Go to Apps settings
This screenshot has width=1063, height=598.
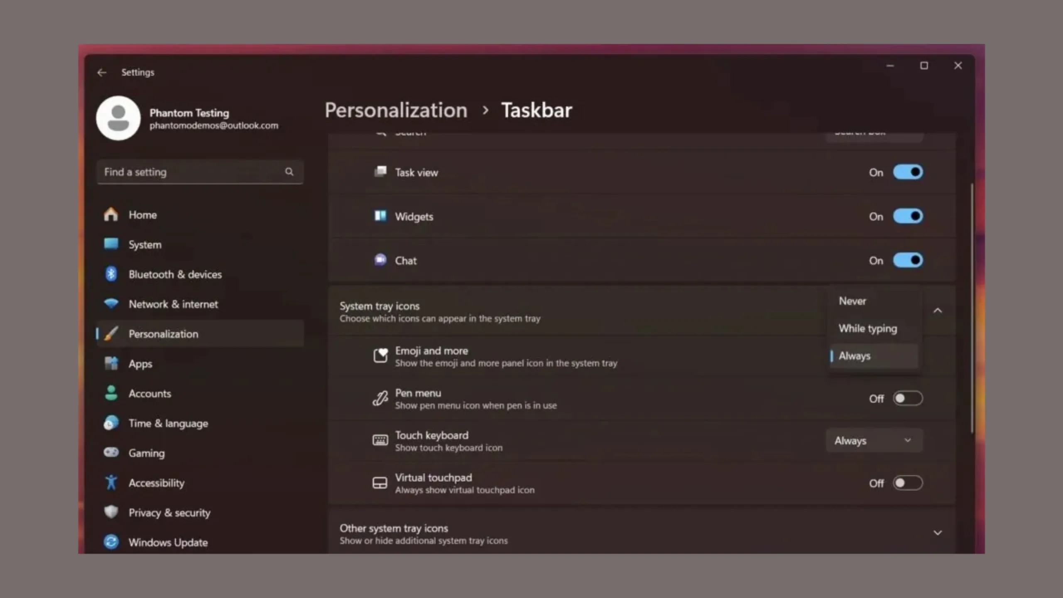point(200,364)
